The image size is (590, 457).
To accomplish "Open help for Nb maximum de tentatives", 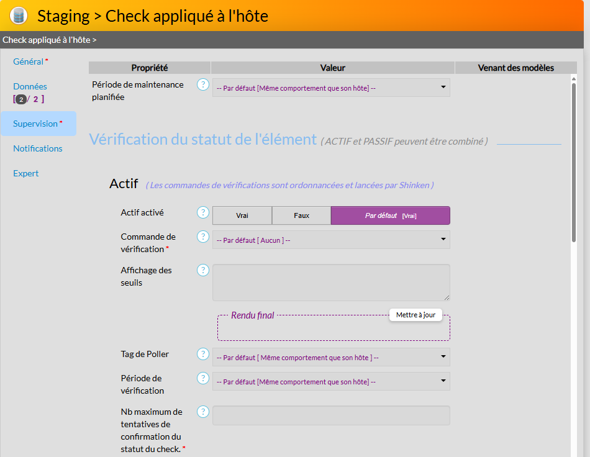I will 203,412.
